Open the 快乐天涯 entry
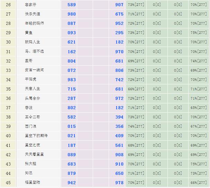The image size is (210, 188). (32, 14)
